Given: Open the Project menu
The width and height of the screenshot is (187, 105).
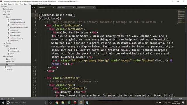Looking at the screenshot, I should click(36, 4).
